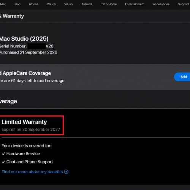The image size is (190, 190).
Task: Select iPhone in the top navigation
Action: click(34, 4)
